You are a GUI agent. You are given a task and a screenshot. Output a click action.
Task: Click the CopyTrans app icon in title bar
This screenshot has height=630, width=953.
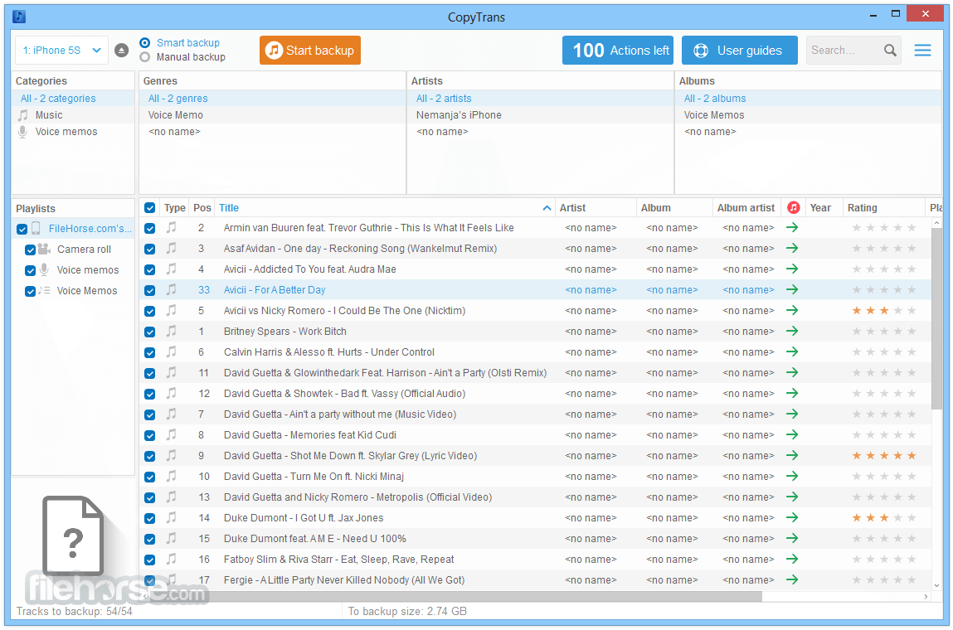tap(19, 17)
